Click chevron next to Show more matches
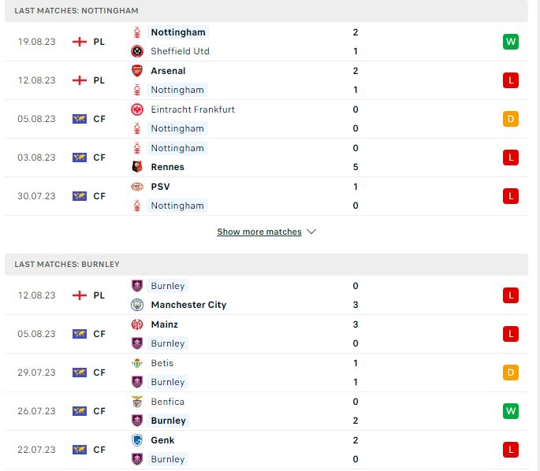 (311, 232)
